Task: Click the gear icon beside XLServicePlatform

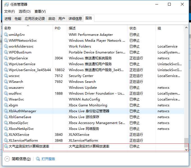Action: pos(6,140)
